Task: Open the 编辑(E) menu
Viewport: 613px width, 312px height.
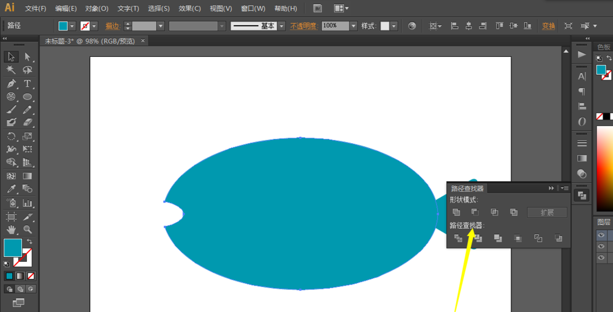Action: click(x=66, y=8)
